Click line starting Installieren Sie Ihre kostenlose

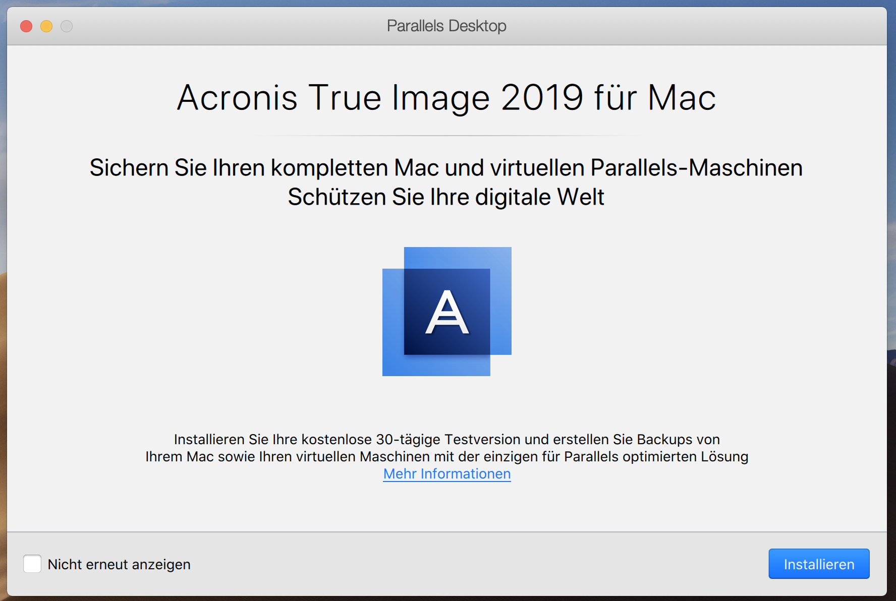point(447,440)
